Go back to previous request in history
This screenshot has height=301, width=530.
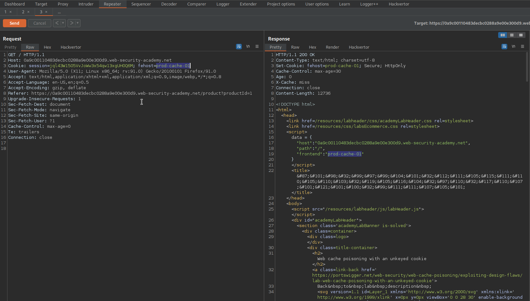click(57, 23)
